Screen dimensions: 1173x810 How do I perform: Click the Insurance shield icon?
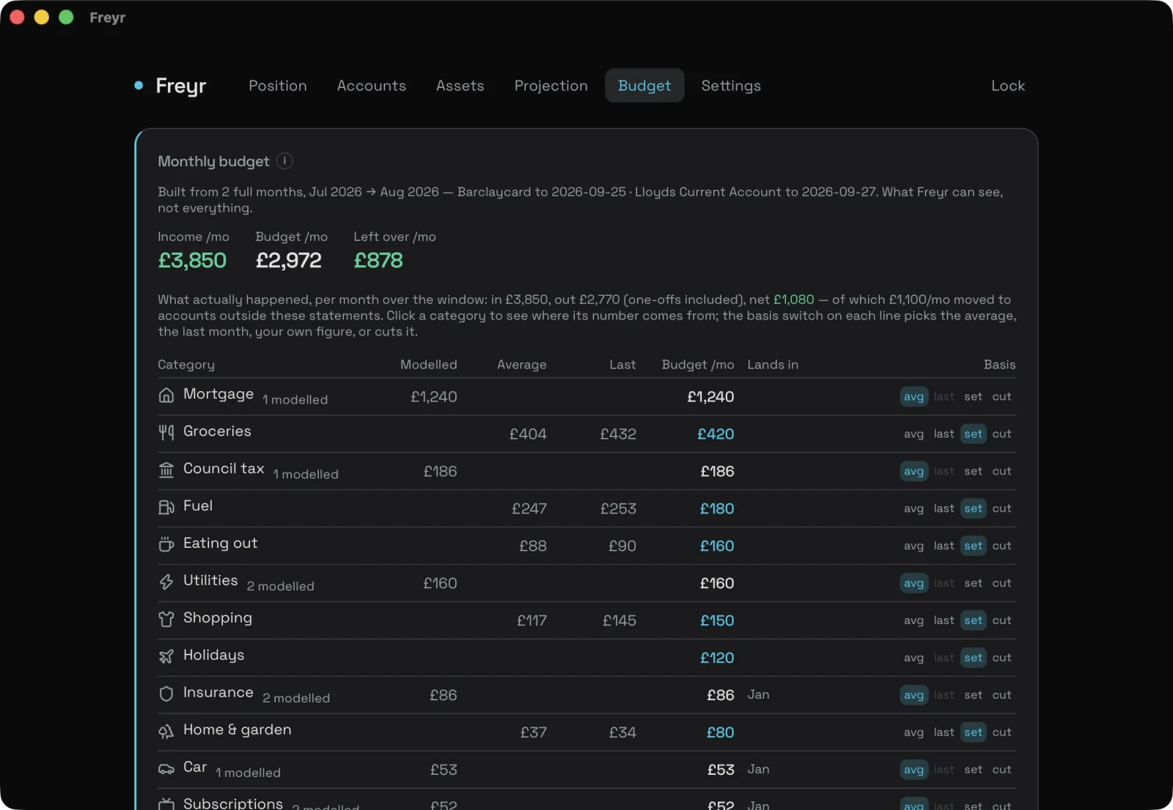point(166,694)
